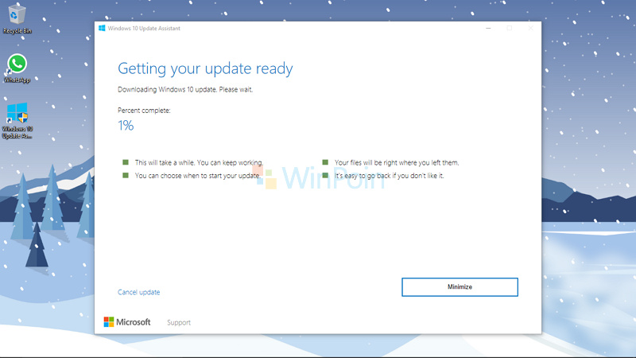Open the WhatsApp desktop shortcut

[17, 68]
